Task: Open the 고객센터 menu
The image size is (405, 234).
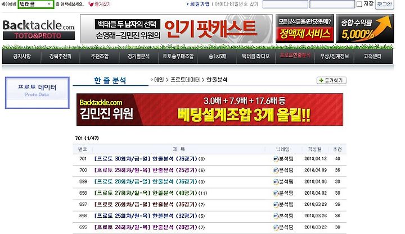Action: pyautogui.click(x=372, y=56)
